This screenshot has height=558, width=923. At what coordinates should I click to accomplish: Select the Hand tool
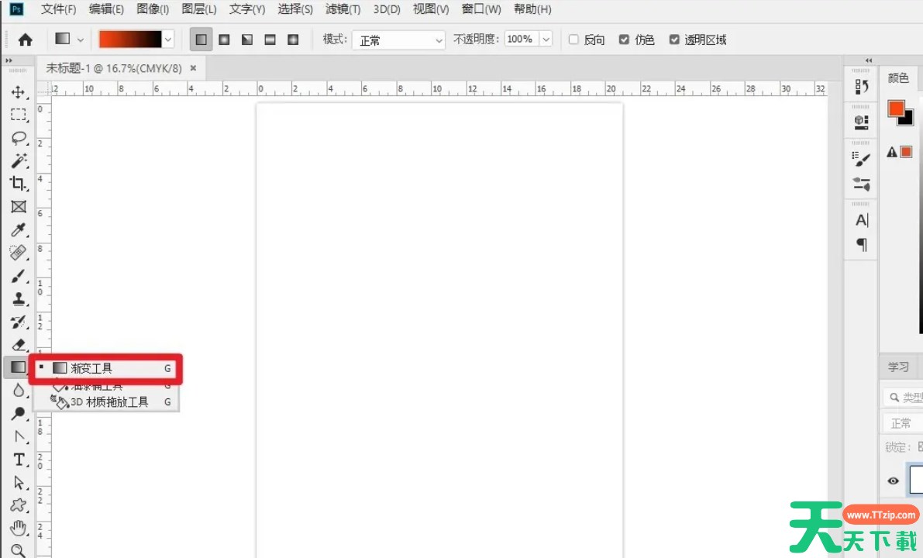[x=18, y=529]
